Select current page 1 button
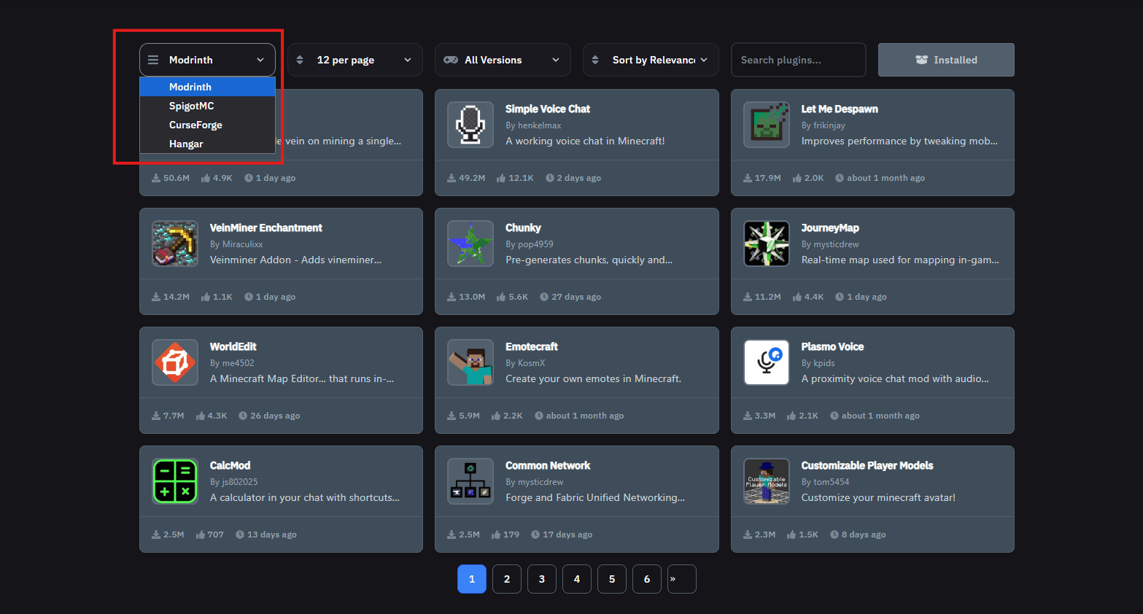Screen dimensions: 1143x614 (x=472, y=579)
